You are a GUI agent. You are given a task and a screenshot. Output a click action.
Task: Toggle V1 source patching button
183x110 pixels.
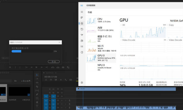point(46,96)
